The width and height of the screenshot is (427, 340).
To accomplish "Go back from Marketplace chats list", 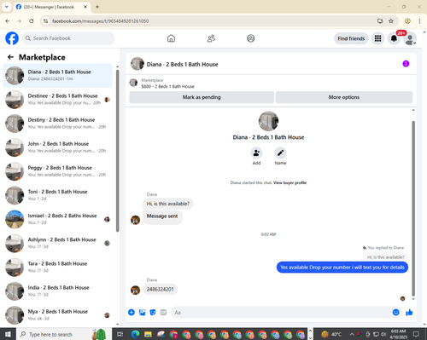I will coord(10,57).
